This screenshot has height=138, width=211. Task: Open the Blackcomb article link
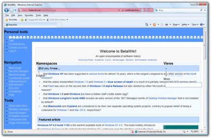pos(55,106)
